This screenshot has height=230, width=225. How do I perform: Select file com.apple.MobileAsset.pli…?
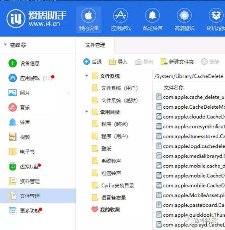point(191,195)
